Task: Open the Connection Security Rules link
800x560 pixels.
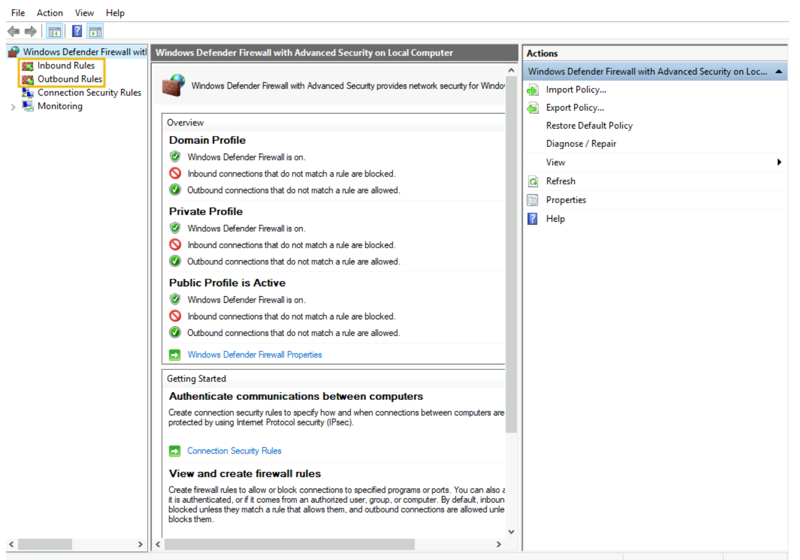Action: 234,451
